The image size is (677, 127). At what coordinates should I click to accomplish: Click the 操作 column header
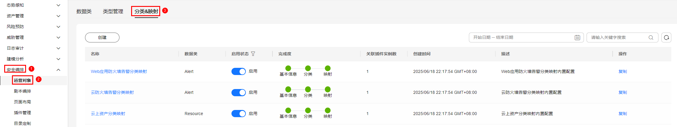tap(623, 54)
